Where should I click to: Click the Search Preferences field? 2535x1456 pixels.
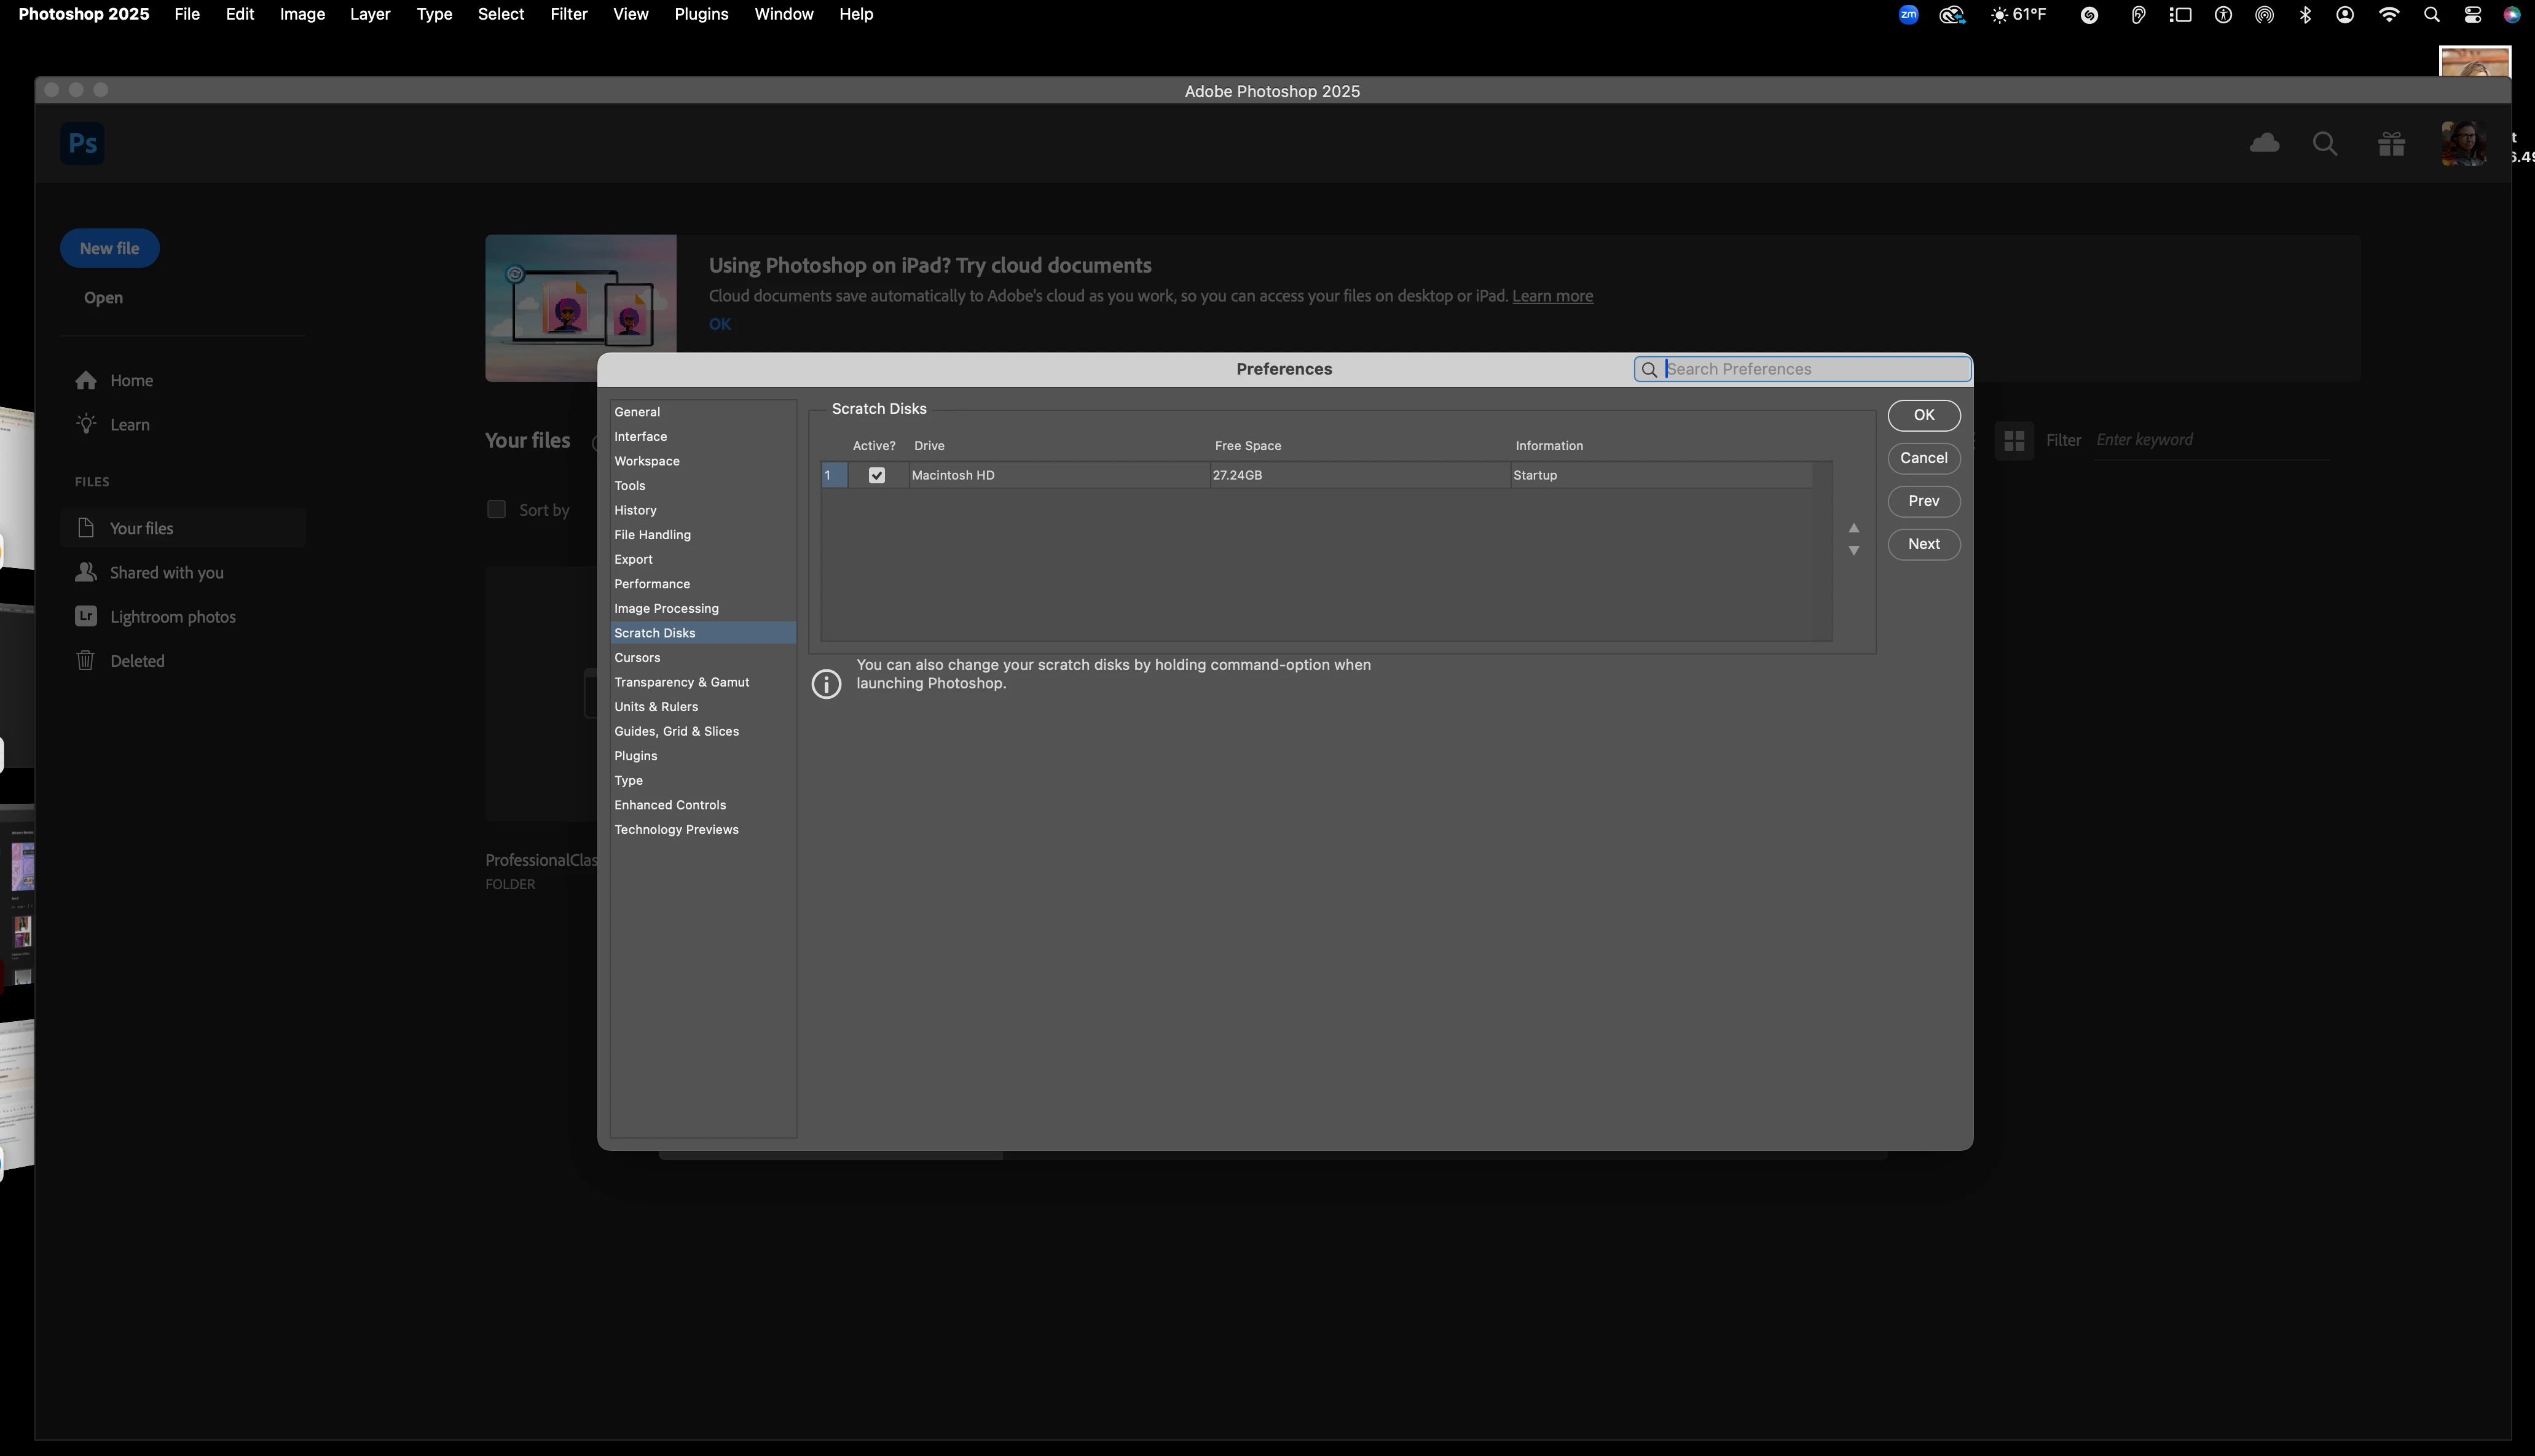click(1814, 369)
